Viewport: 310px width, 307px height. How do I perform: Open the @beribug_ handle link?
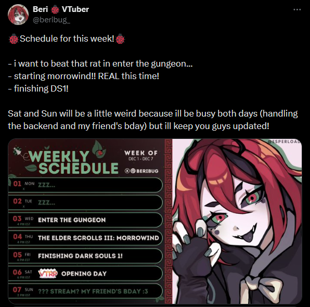(x=51, y=20)
